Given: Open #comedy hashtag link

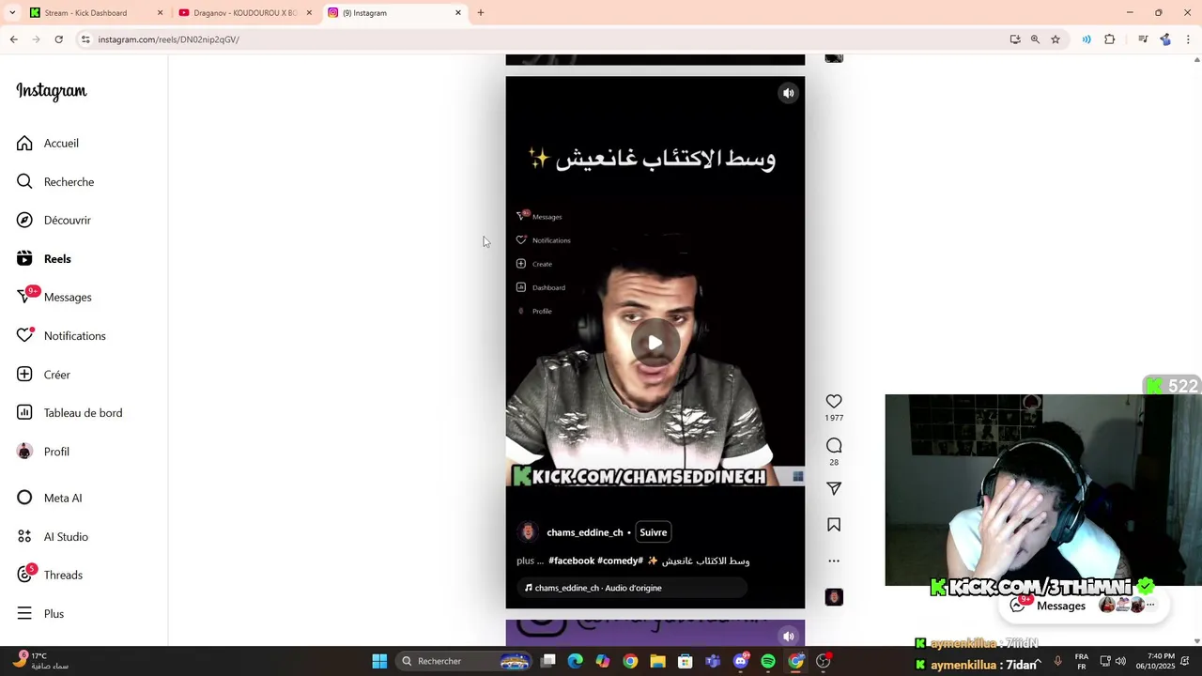Looking at the screenshot, I should [621, 561].
